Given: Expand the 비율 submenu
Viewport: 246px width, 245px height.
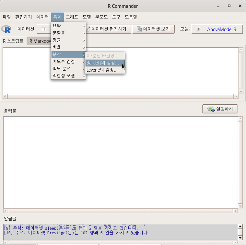Looking at the screenshot, I should tap(69, 47).
